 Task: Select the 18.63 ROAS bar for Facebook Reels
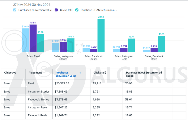[161, 44]
